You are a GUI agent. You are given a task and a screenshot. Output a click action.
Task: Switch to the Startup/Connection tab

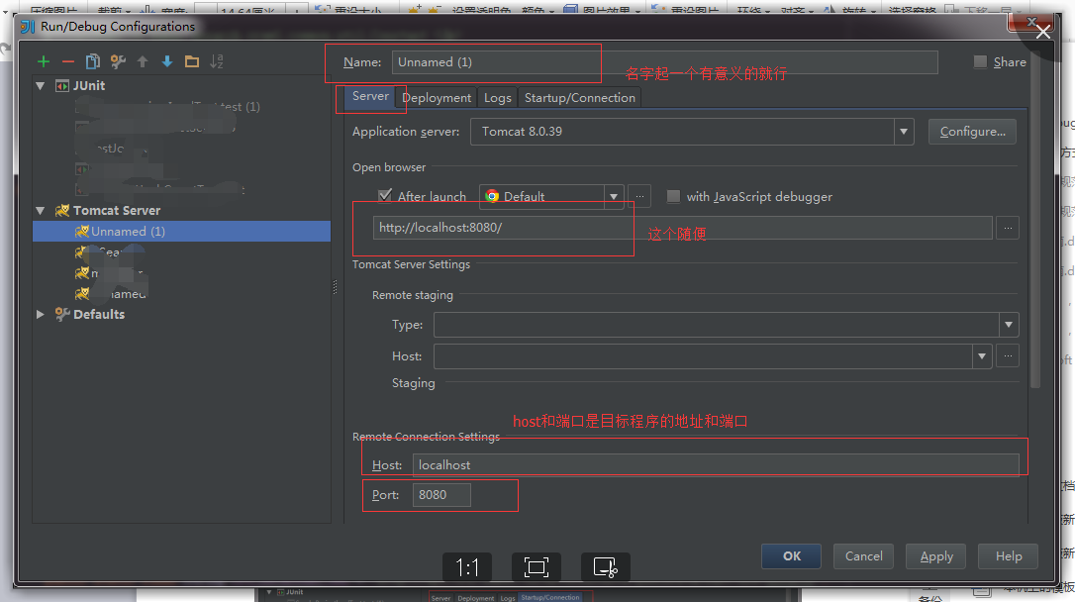click(x=579, y=97)
